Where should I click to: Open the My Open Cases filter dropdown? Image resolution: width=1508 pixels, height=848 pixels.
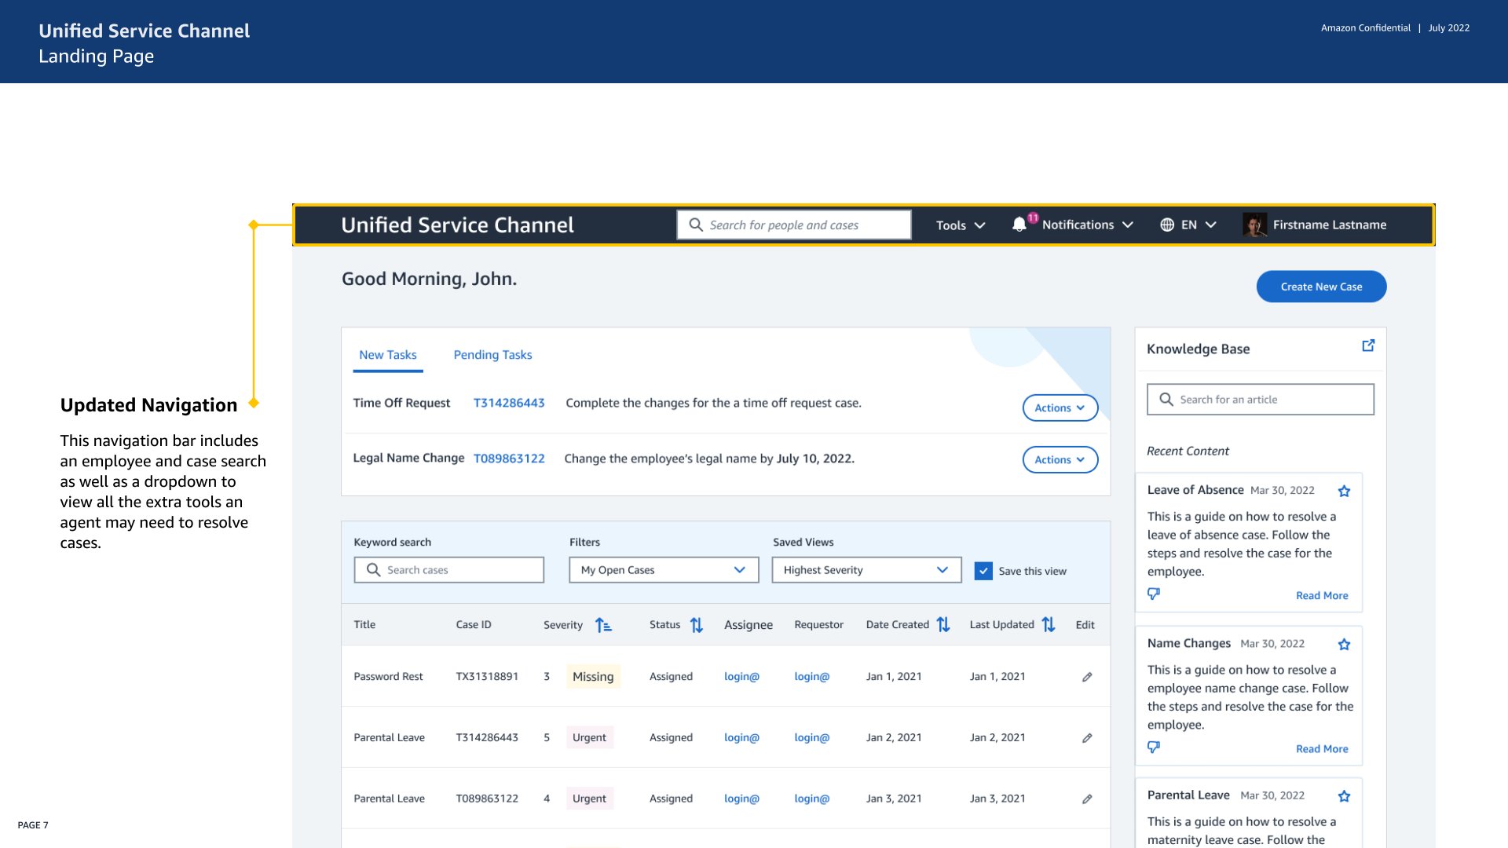pyautogui.click(x=664, y=570)
